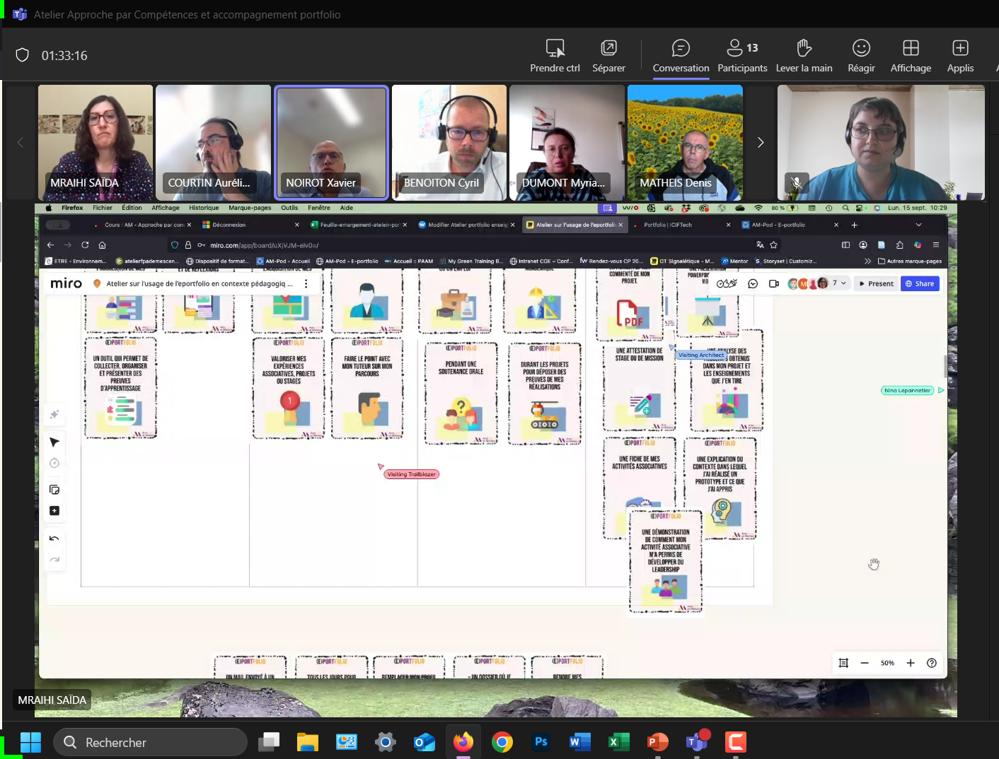The image size is (999, 759).
Task: Open the Conversation chat panel
Action: (681, 56)
